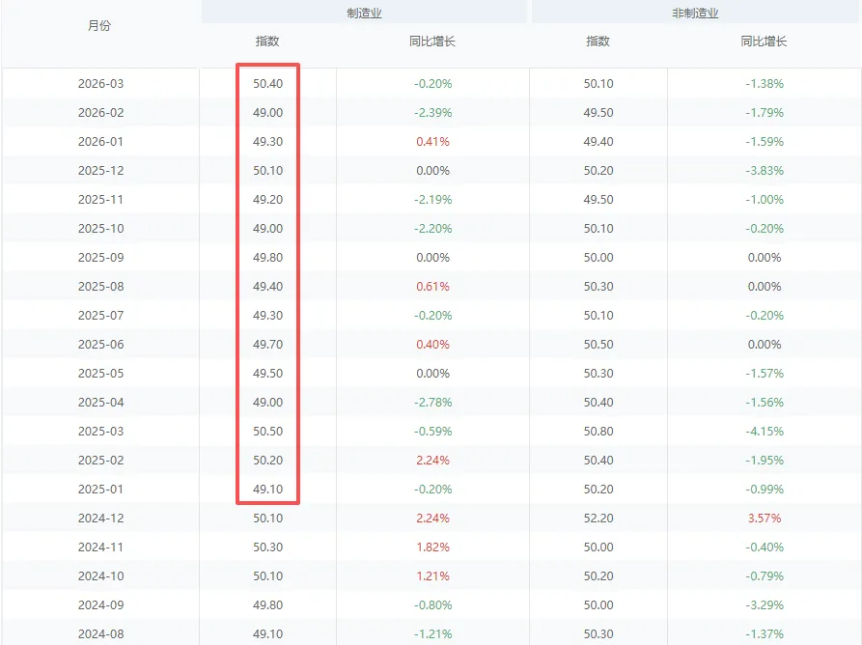Viewport: 862px width, 645px height.
Task: Click manufacturing growth 0.40% for 2025-06
Action: (432, 344)
